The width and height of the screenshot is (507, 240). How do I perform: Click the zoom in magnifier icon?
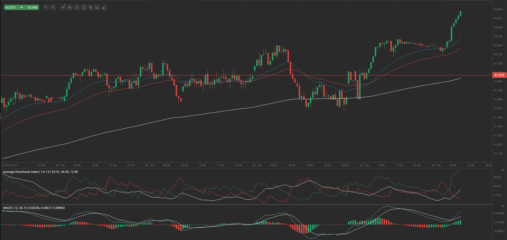click(53, 7)
